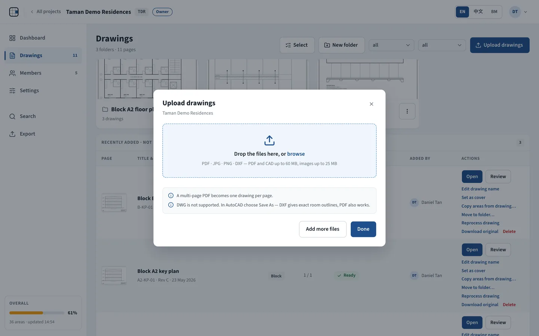Click the Select button

(x=297, y=45)
